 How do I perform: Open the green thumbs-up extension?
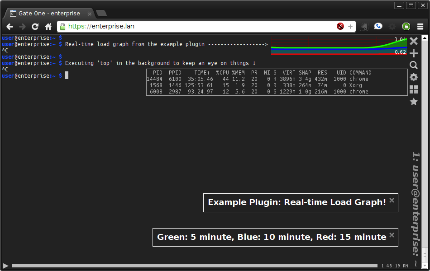(406, 26)
